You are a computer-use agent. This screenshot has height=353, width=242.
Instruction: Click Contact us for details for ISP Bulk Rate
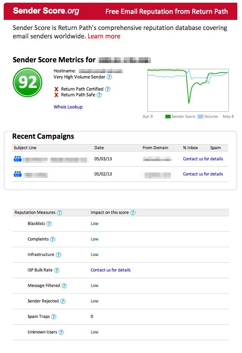click(111, 270)
